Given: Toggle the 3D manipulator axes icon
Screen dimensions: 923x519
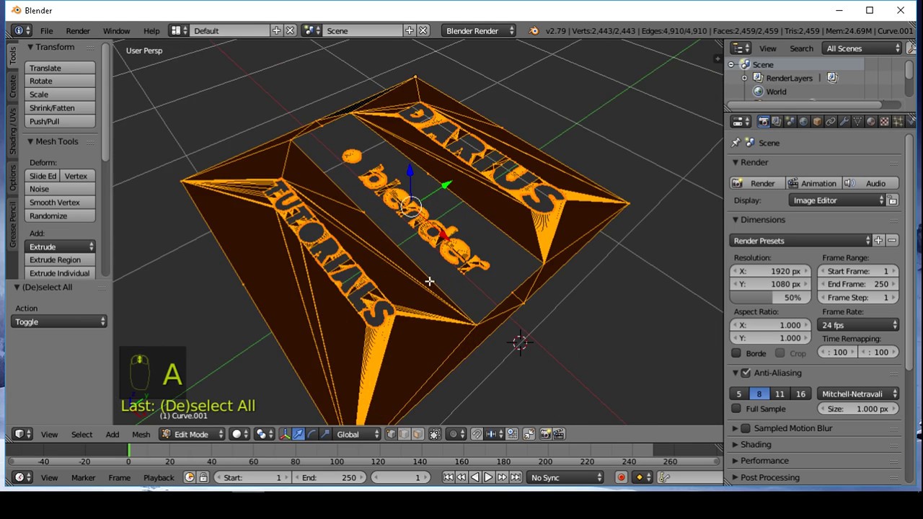Looking at the screenshot, I should (285, 434).
